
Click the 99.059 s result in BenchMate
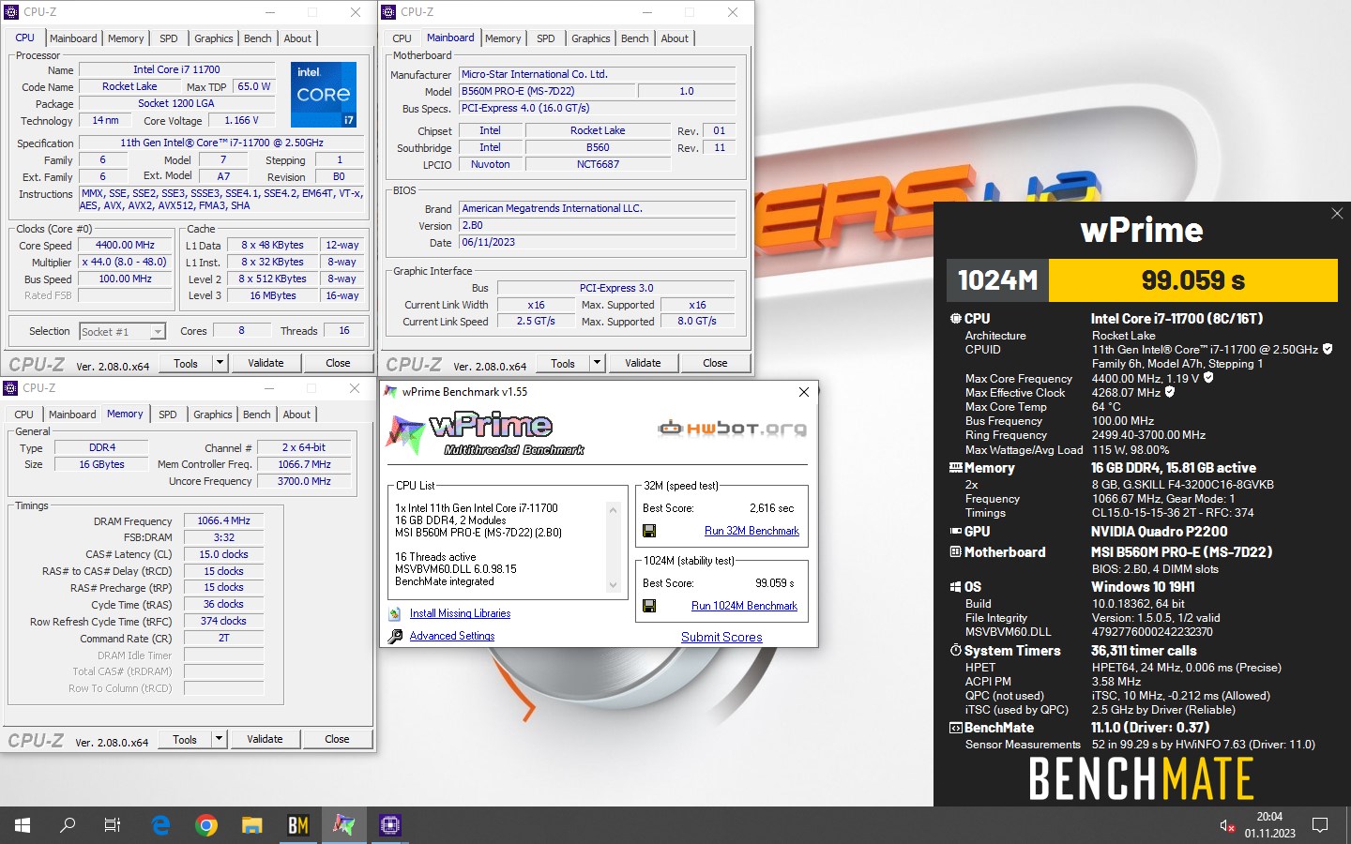1192,279
